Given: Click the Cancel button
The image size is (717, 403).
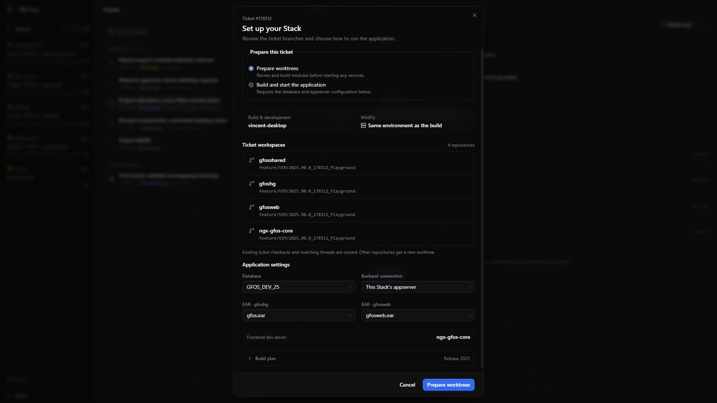Looking at the screenshot, I should click(407, 385).
